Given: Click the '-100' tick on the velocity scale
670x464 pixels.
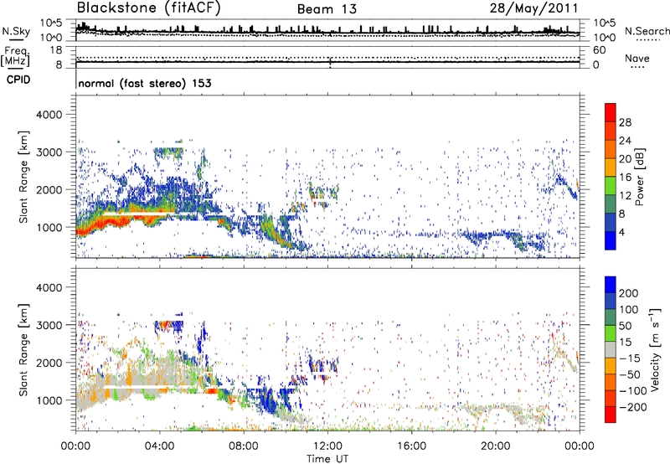Looking at the screenshot, I should (x=633, y=390).
